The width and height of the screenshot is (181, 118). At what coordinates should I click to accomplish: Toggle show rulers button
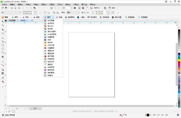click(79, 8)
